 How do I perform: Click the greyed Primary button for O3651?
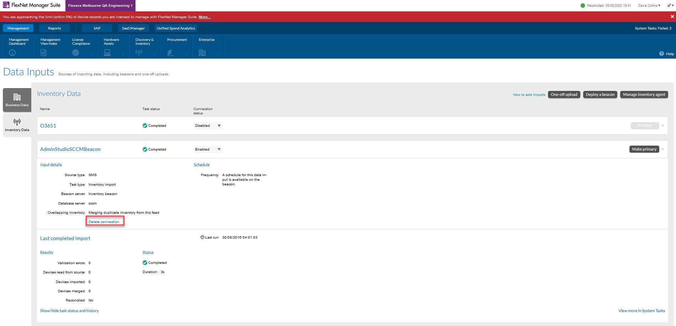[x=645, y=125]
